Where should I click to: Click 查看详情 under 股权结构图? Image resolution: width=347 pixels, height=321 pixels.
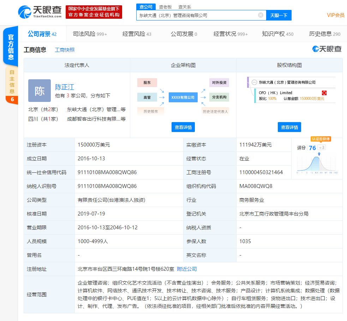click(289, 127)
